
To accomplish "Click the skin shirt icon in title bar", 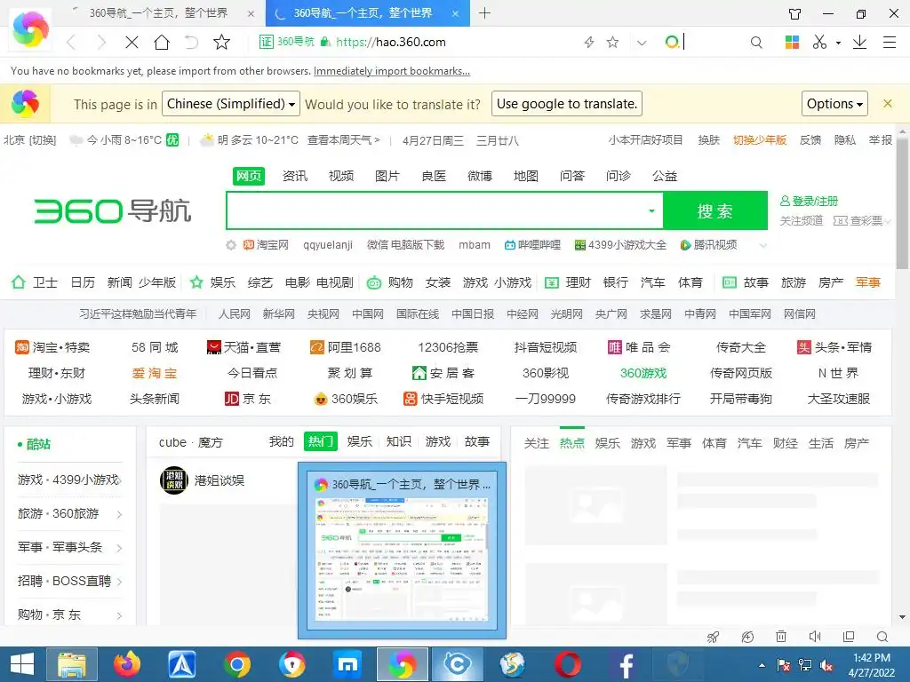I will click(x=795, y=13).
